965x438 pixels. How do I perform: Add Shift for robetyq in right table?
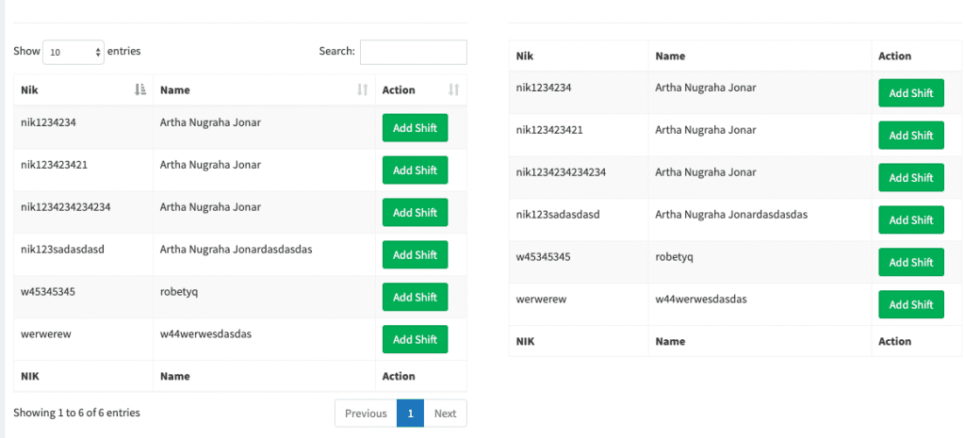(x=910, y=263)
